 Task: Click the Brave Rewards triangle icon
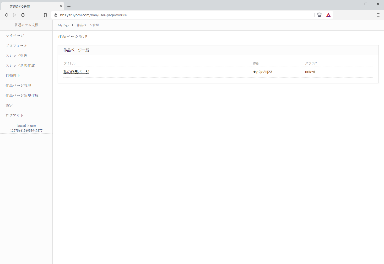[328, 15]
